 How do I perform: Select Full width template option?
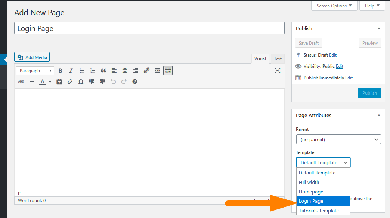point(323,182)
